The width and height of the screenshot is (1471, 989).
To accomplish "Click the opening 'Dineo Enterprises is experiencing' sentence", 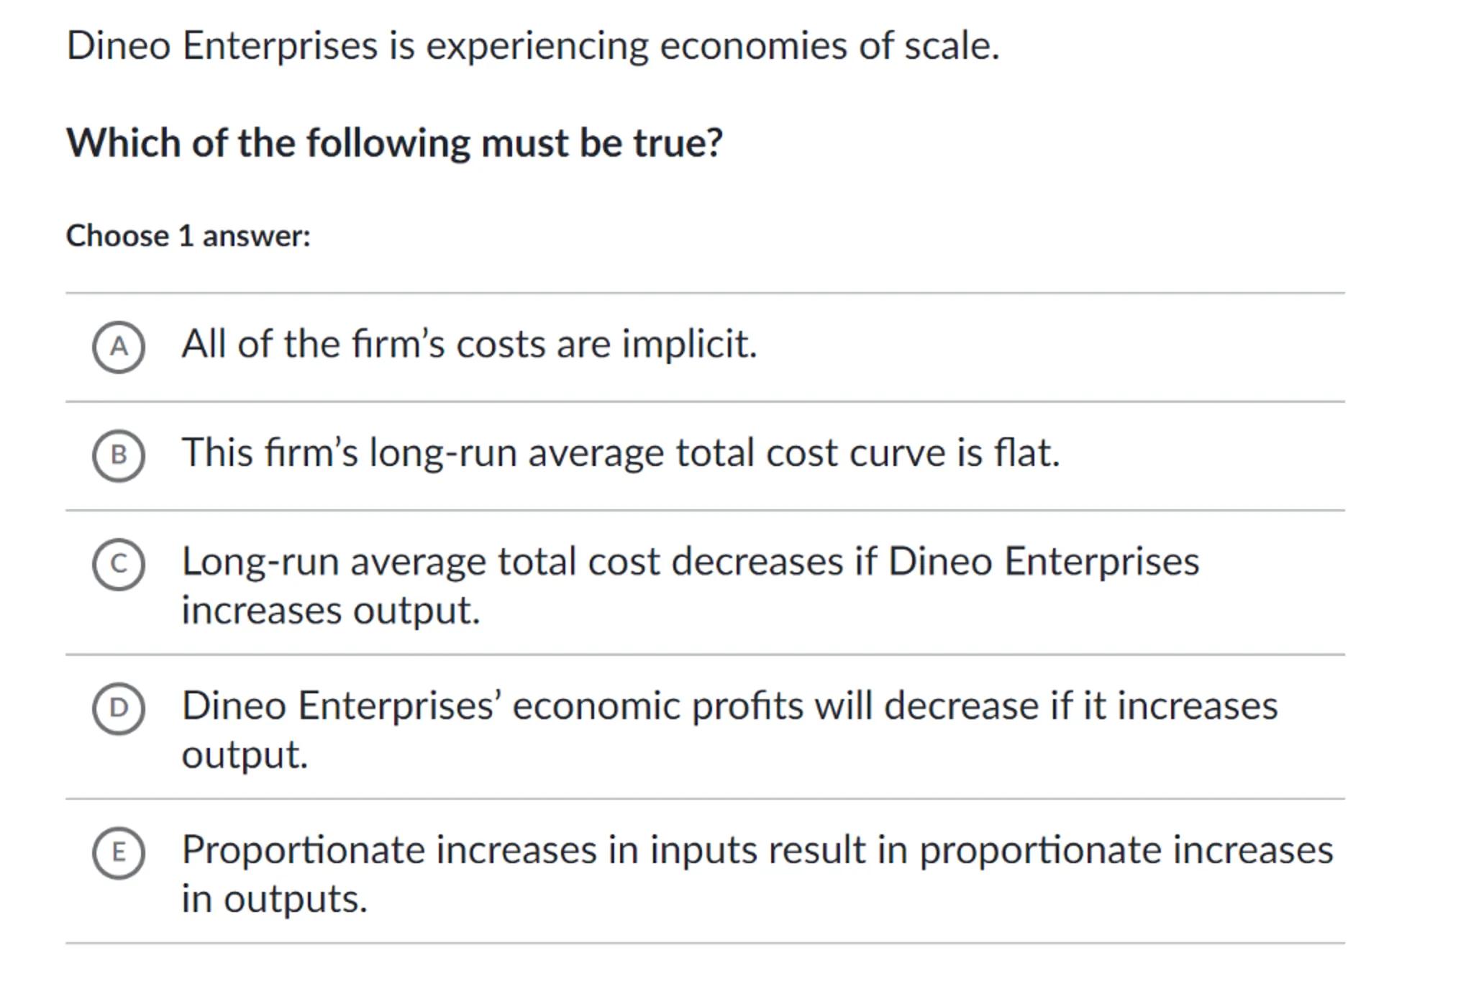I will 360,46.
